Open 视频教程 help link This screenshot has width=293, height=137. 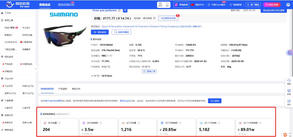click(236, 5)
